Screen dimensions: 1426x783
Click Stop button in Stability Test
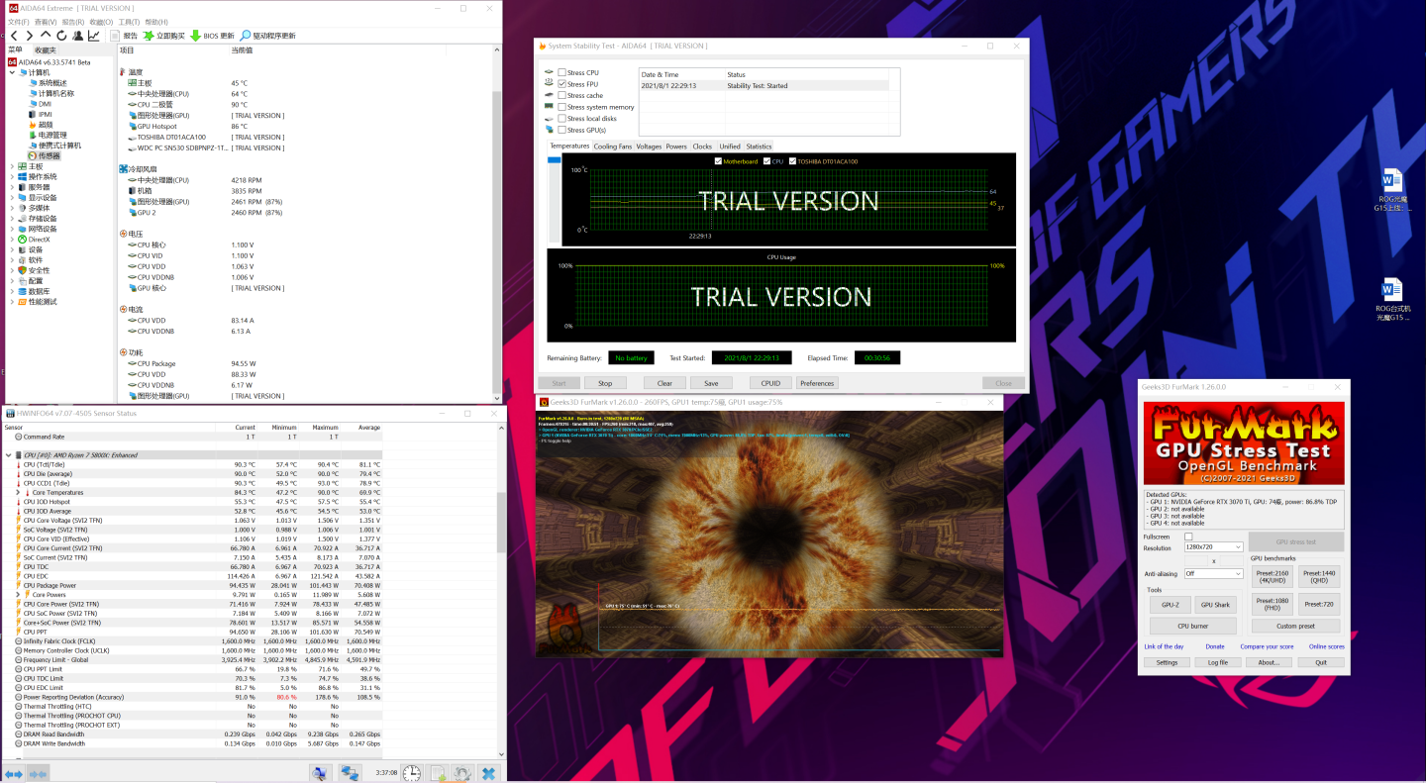point(605,383)
